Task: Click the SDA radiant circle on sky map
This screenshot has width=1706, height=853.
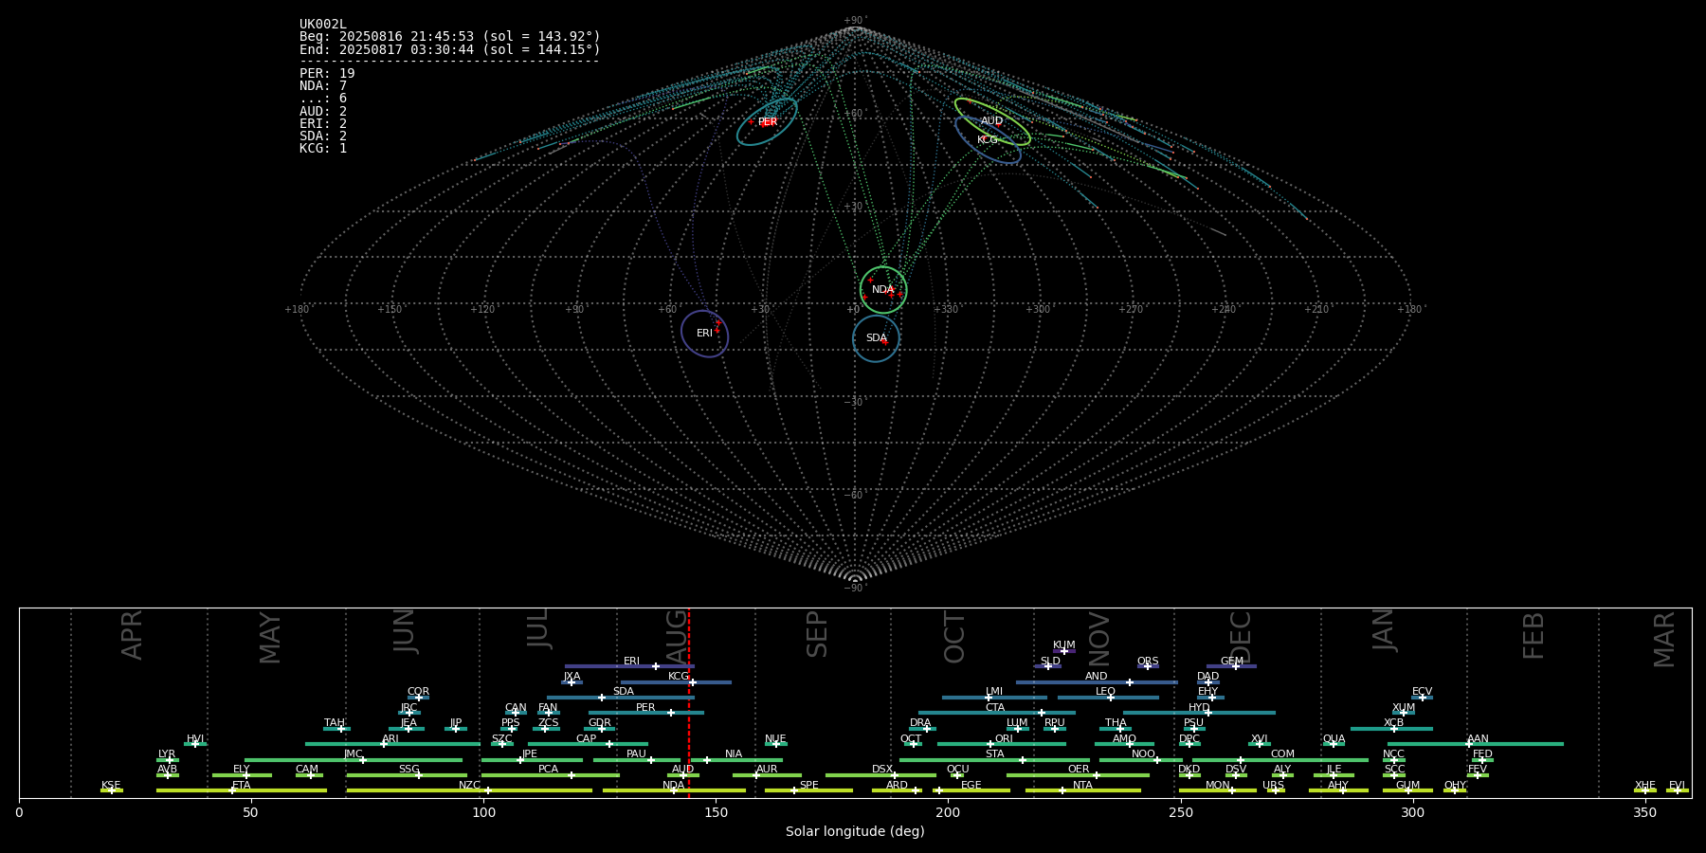Action: [x=876, y=338]
